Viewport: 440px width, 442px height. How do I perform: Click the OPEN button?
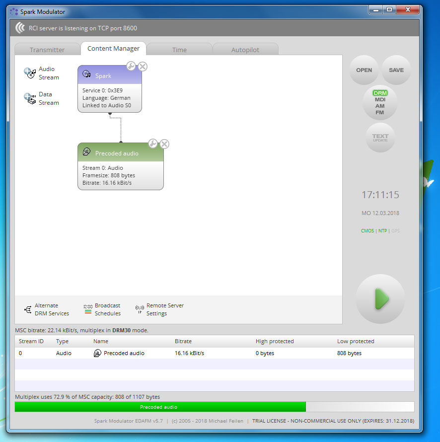tap(364, 70)
